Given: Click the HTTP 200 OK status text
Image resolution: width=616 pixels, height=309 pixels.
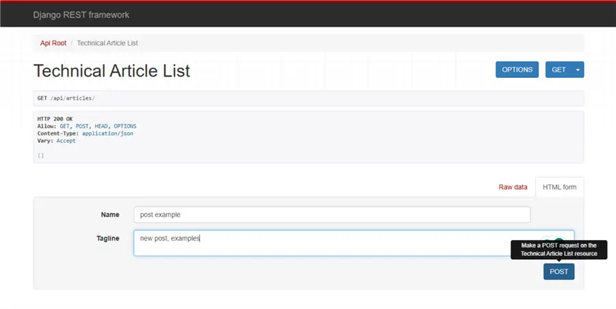Looking at the screenshot, I should (x=55, y=119).
